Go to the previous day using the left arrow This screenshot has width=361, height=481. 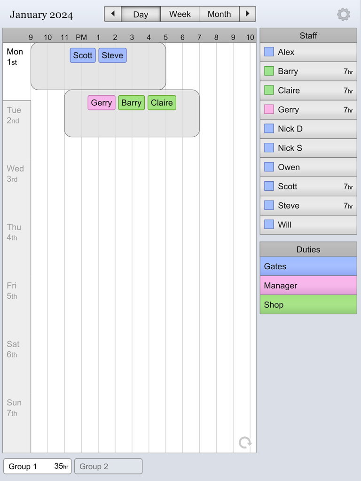coord(112,14)
